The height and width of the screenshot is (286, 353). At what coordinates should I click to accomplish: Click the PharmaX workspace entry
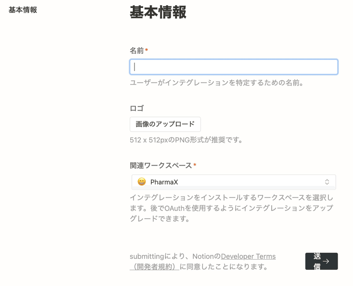[159, 182]
